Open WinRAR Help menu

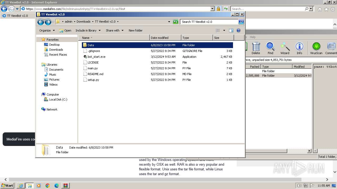click(x=252, y=37)
